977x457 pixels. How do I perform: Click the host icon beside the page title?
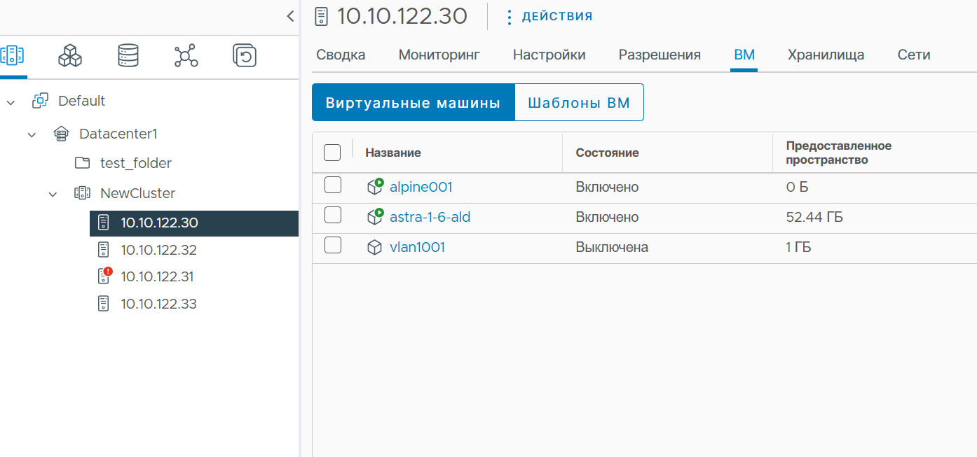321,15
